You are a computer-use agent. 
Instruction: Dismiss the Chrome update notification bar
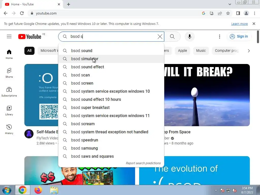254,24
